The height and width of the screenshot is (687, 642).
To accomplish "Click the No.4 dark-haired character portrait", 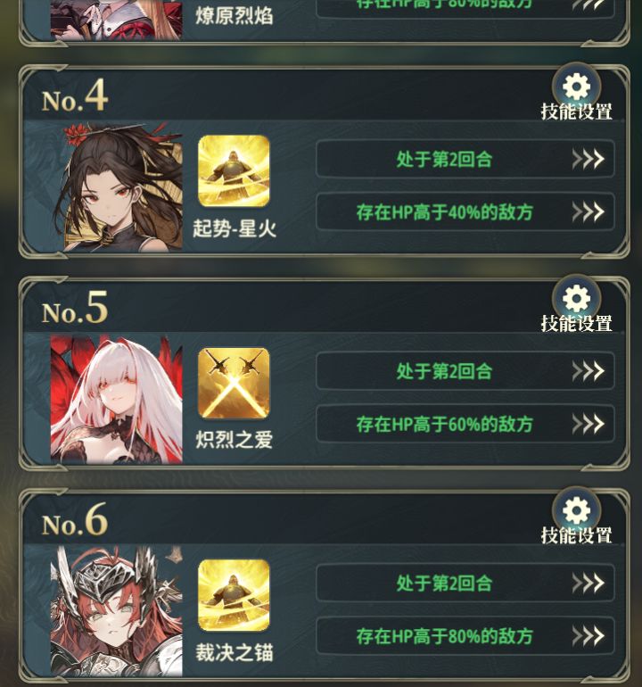I will click(117, 187).
